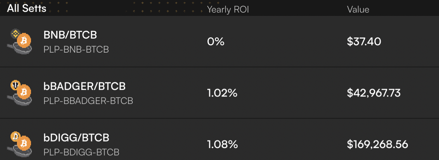Click the 1.02% yearly ROI figure
The width and height of the screenshot is (439, 160).
point(222,93)
